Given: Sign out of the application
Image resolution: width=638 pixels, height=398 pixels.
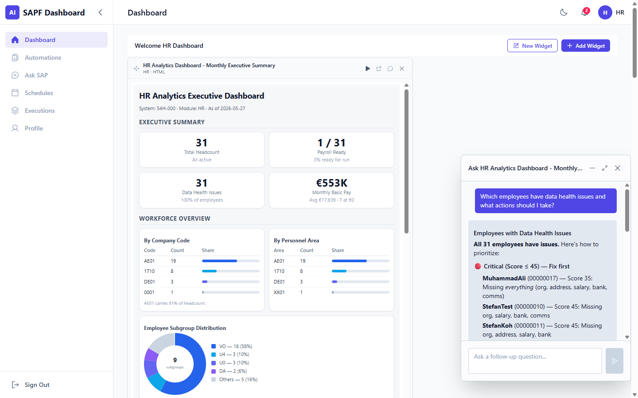Looking at the screenshot, I should click(31, 385).
